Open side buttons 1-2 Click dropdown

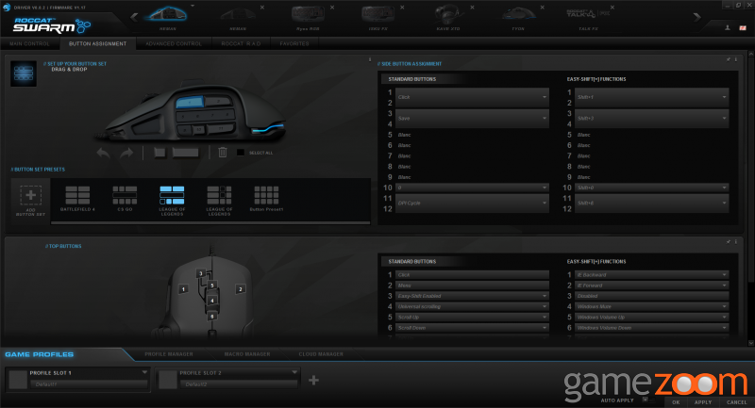click(x=472, y=97)
